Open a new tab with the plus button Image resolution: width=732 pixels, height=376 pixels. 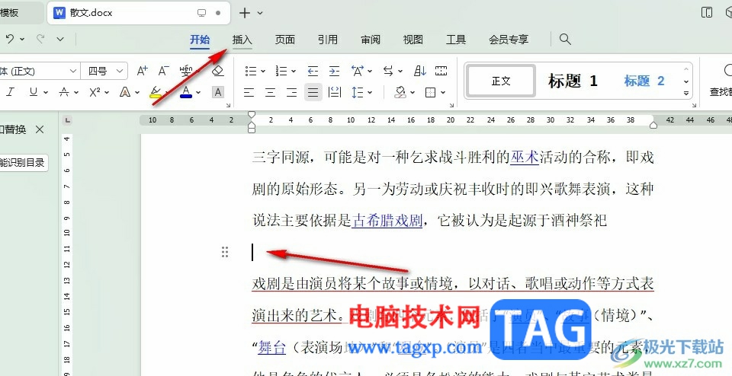(x=245, y=13)
